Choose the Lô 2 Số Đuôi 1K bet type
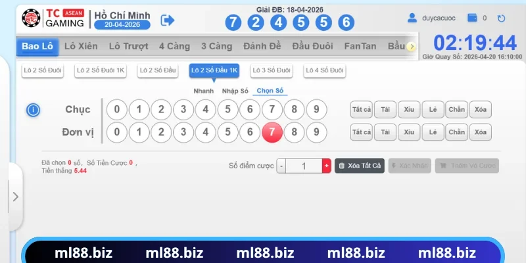 [101, 70]
